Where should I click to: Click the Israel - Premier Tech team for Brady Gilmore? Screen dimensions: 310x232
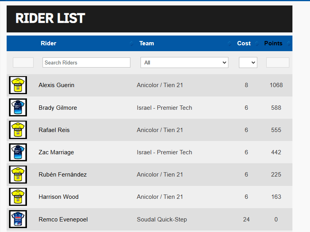pyautogui.click(x=164, y=108)
